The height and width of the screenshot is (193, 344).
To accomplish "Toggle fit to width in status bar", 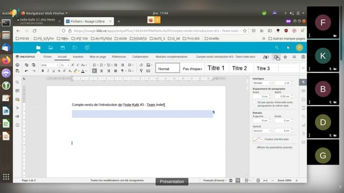I will point(265,181).
